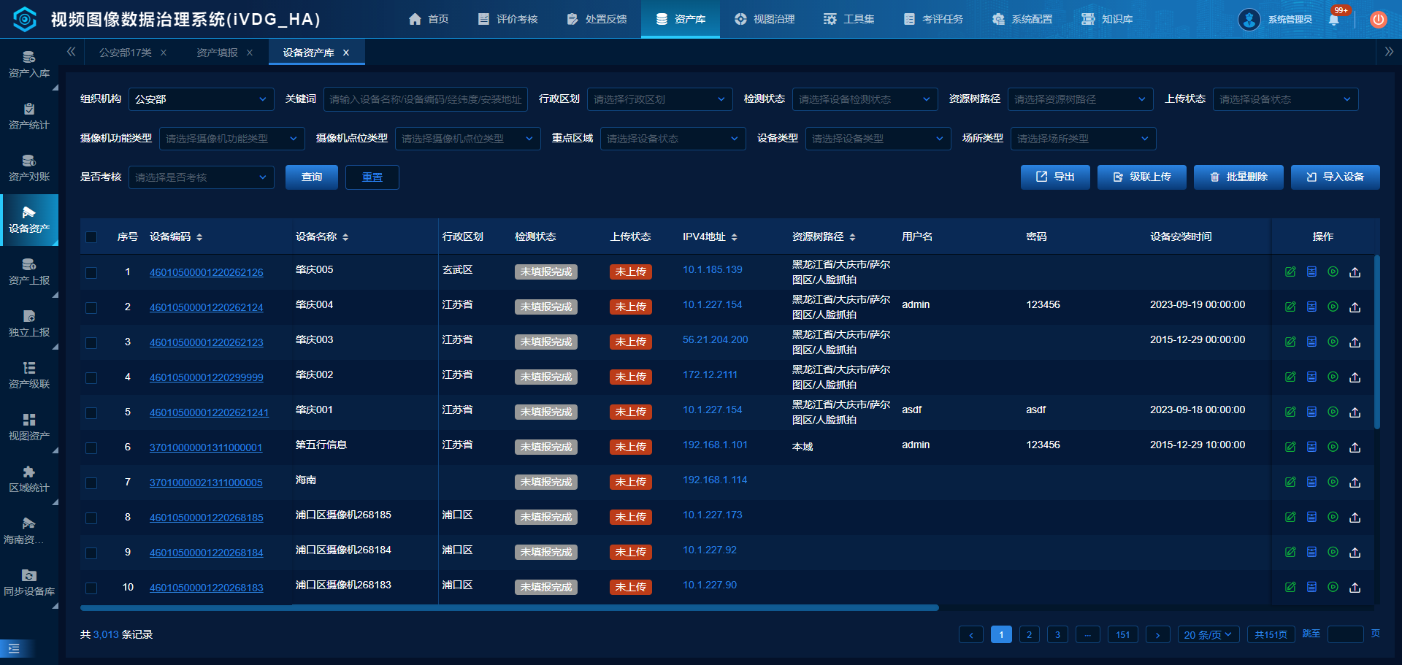This screenshot has width=1402, height=665.
Task: Click the 关键词 search input field
Action: pyautogui.click(x=426, y=99)
